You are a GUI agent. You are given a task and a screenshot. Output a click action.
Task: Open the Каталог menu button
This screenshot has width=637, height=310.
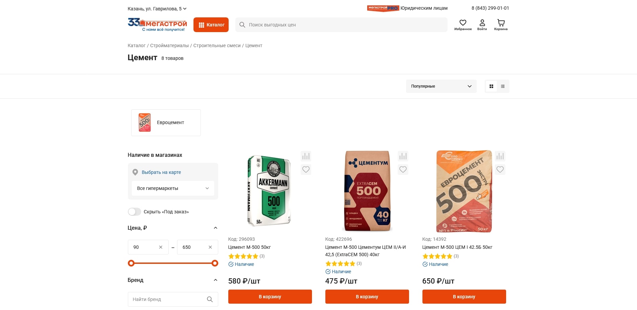click(x=211, y=25)
